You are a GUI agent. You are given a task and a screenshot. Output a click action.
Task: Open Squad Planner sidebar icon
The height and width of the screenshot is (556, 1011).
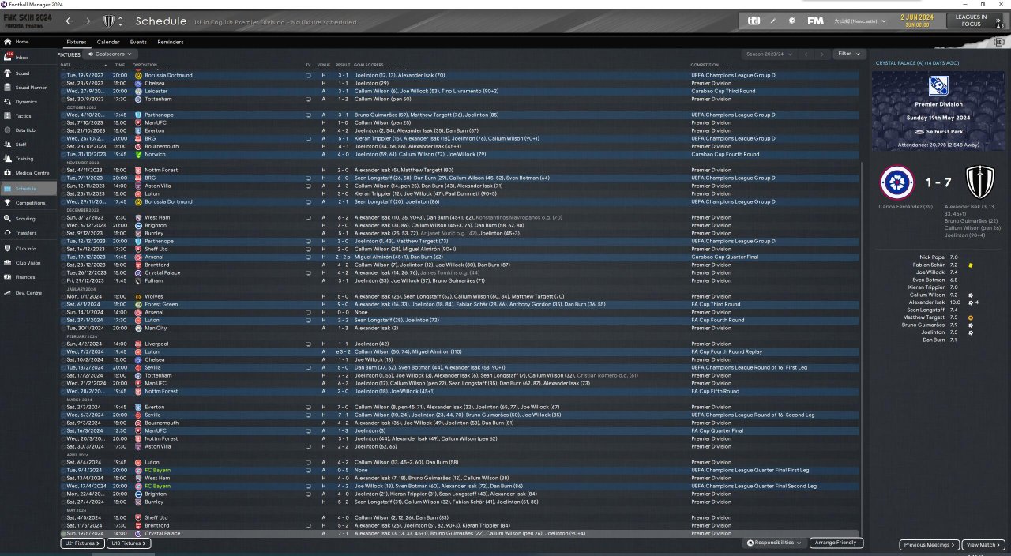[8, 87]
